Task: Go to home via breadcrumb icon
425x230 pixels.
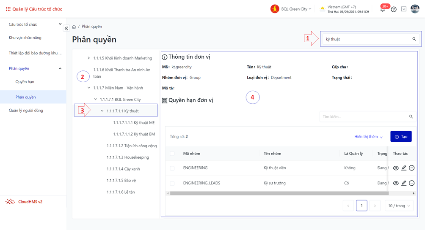Action: (x=74, y=27)
